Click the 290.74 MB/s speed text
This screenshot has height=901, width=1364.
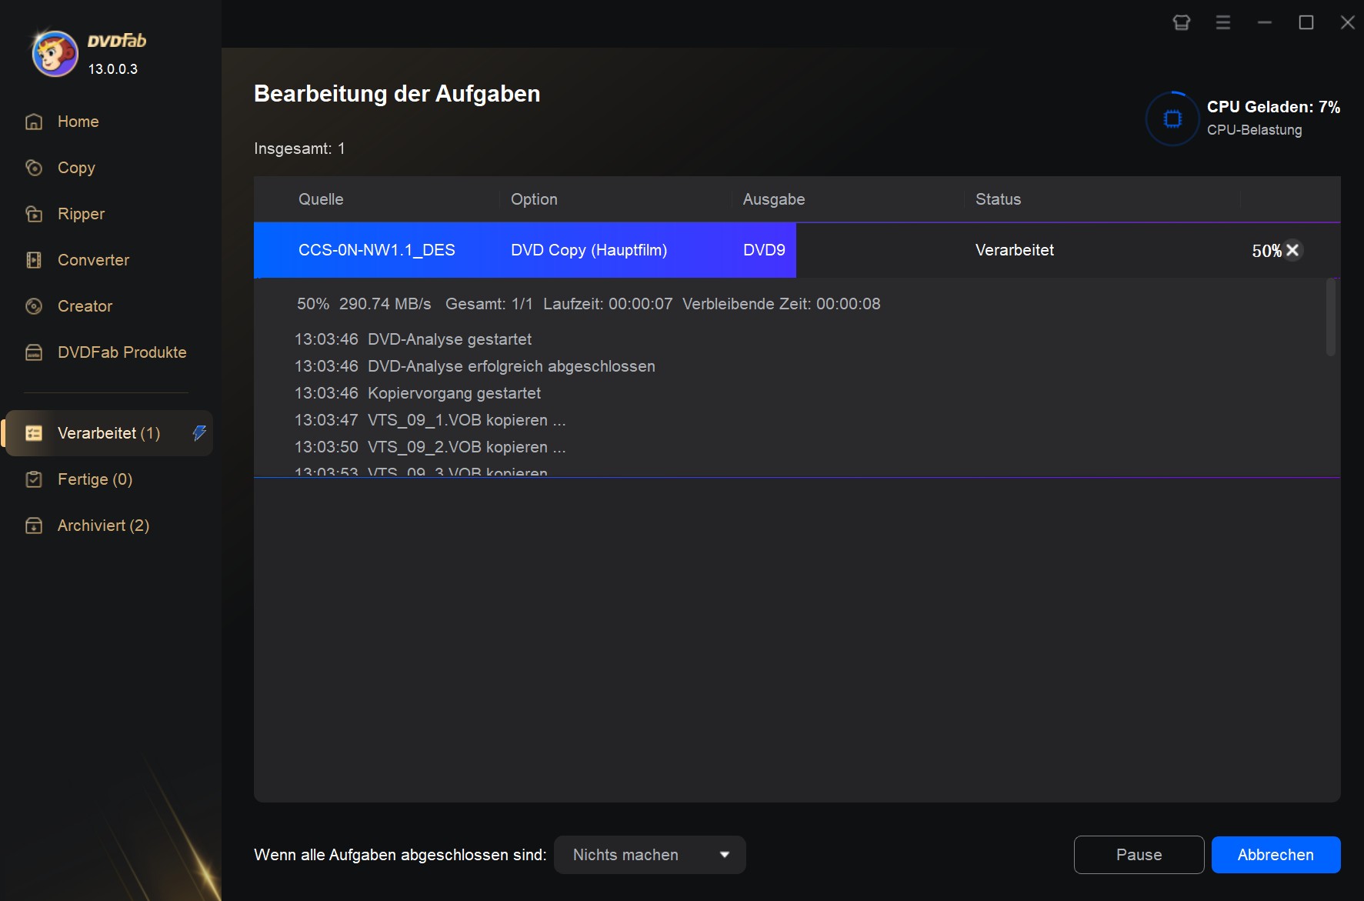coord(385,304)
